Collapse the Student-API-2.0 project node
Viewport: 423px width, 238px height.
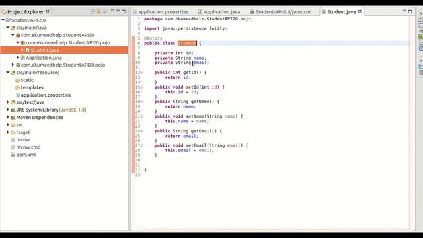[x=3, y=20]
